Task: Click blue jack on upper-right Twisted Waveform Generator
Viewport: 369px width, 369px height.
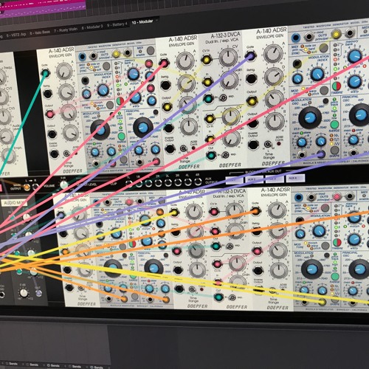Action: [x=296, y=38]
